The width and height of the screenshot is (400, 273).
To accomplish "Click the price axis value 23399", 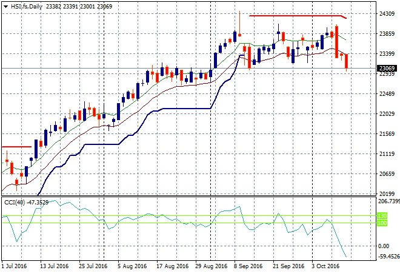I will coord(387,53).
